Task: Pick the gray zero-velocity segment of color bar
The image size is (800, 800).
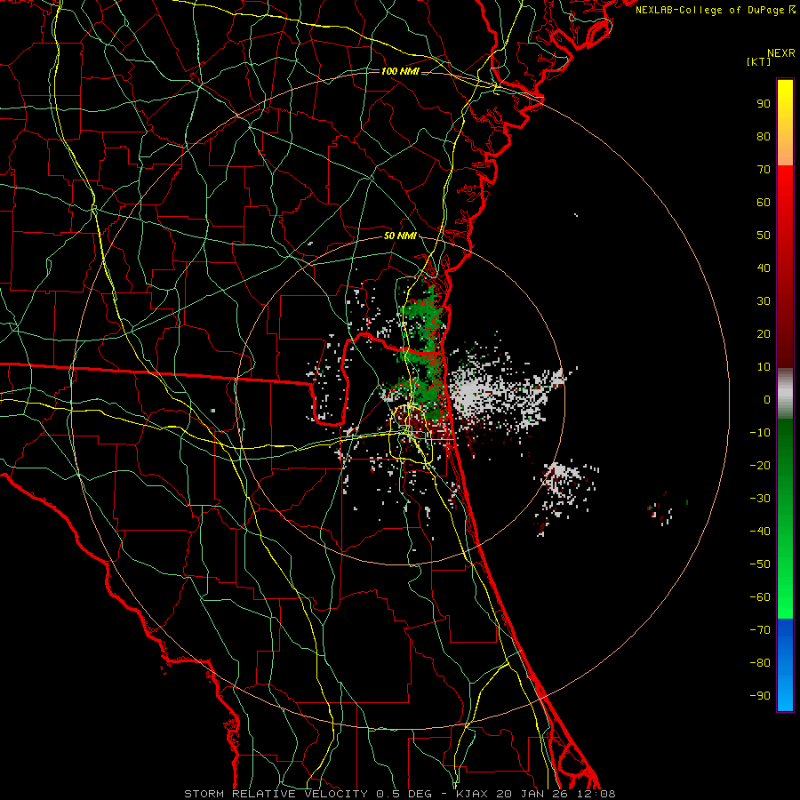Action: (785, 393)
